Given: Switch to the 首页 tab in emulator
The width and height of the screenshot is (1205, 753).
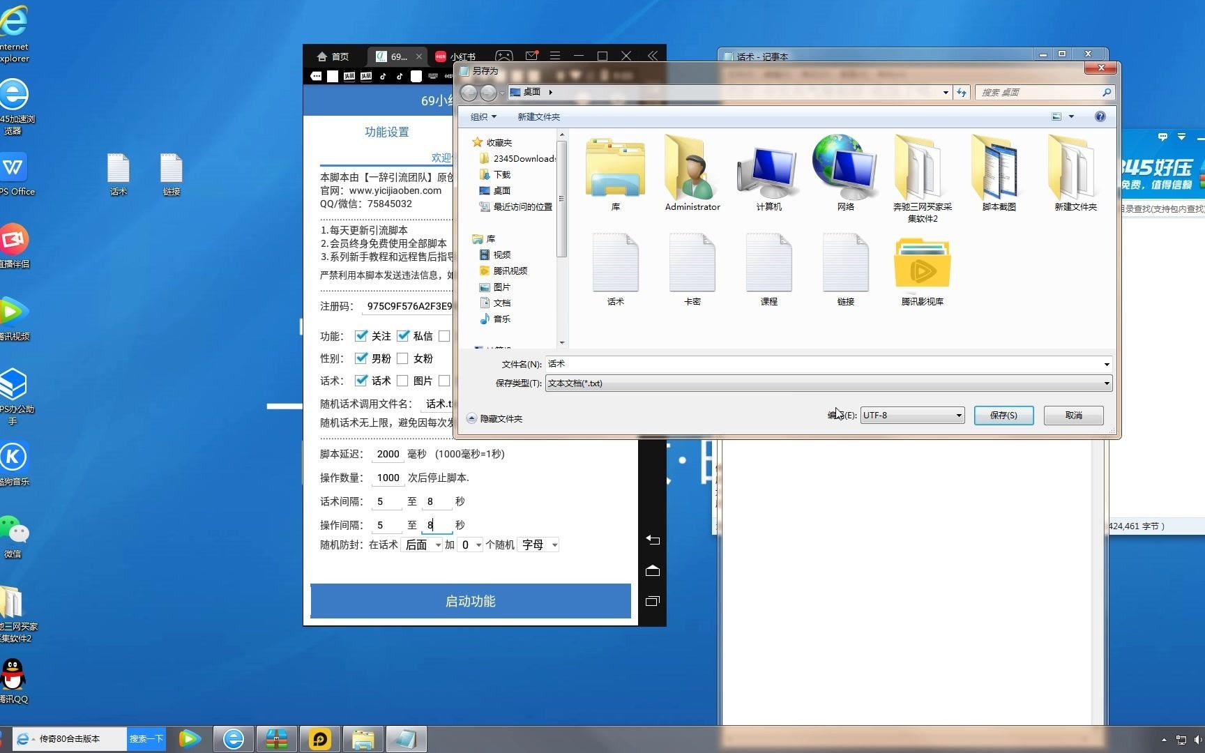Looking at the screenshot, I should click(x=333, y=56).
